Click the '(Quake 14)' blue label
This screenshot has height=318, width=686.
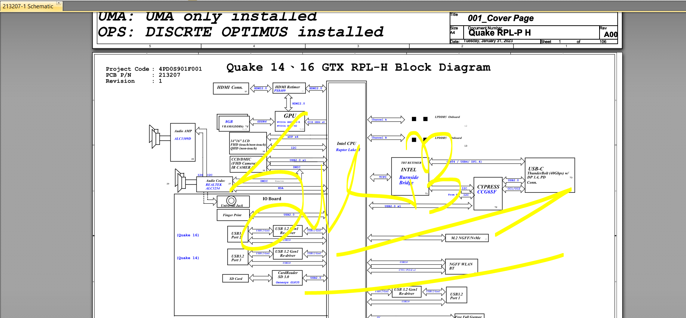188,258
